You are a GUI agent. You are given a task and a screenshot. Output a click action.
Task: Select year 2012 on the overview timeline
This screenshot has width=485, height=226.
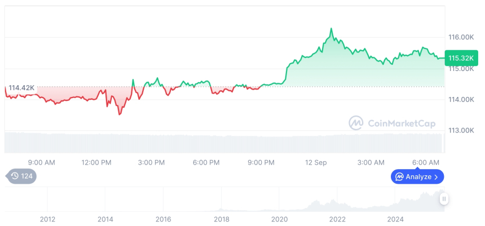tap(47, 218)
